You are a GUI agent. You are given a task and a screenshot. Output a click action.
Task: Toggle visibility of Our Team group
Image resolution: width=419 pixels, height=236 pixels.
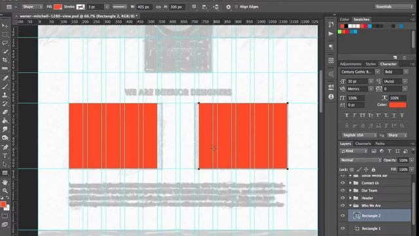pos(342,190)
